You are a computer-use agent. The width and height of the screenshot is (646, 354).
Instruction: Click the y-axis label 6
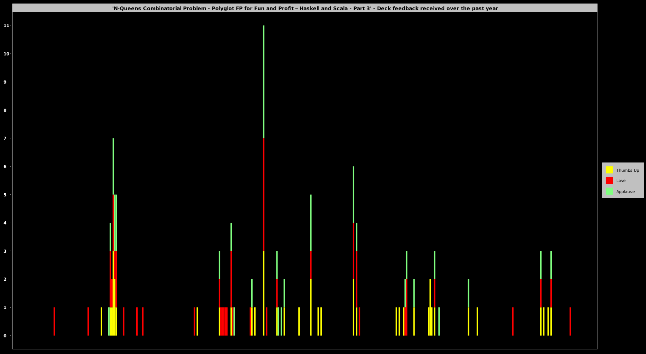pos(5,166)
